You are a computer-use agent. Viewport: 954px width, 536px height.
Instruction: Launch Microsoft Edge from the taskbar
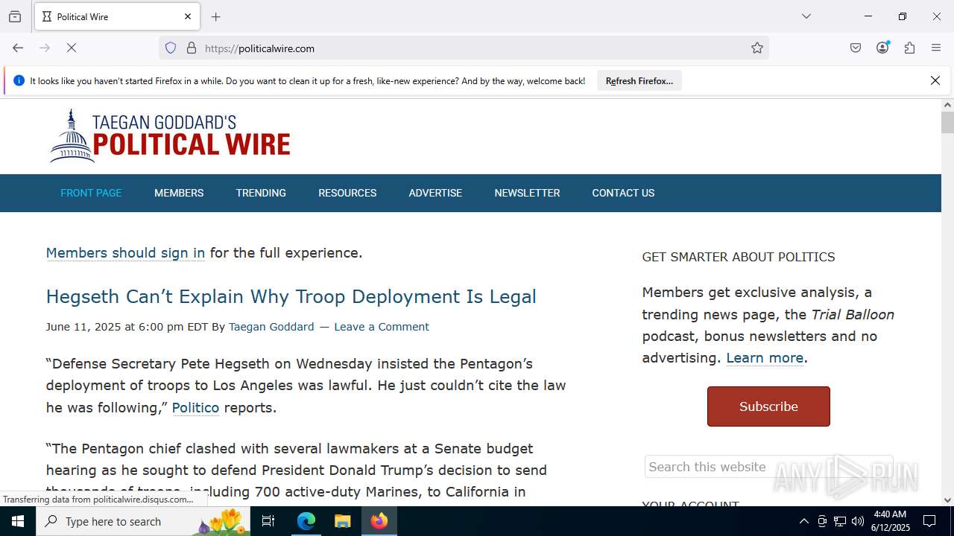pyautogui.click(x=306, y=521)
